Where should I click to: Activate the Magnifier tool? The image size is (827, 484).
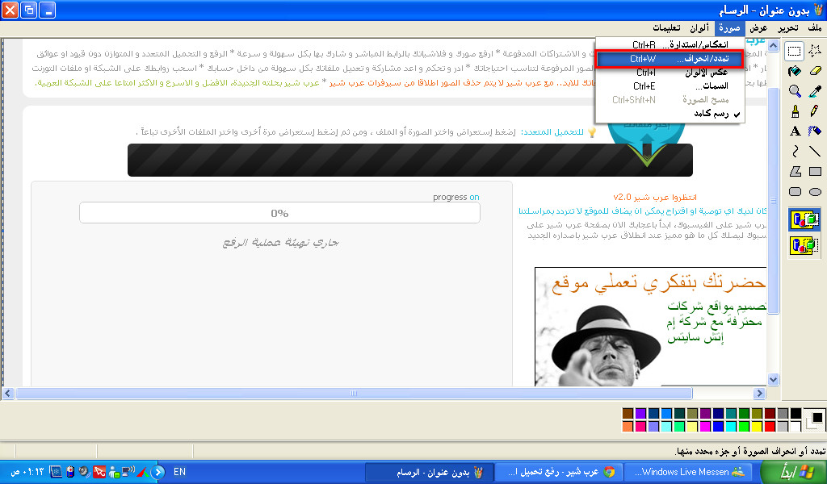point(795,91)
